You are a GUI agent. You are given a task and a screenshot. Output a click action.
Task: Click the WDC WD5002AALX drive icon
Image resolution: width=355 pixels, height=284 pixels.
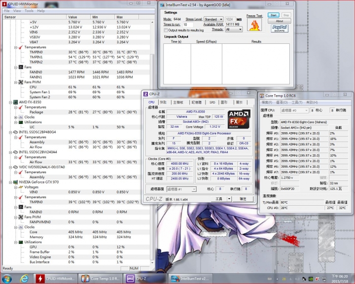click(15, 167)
